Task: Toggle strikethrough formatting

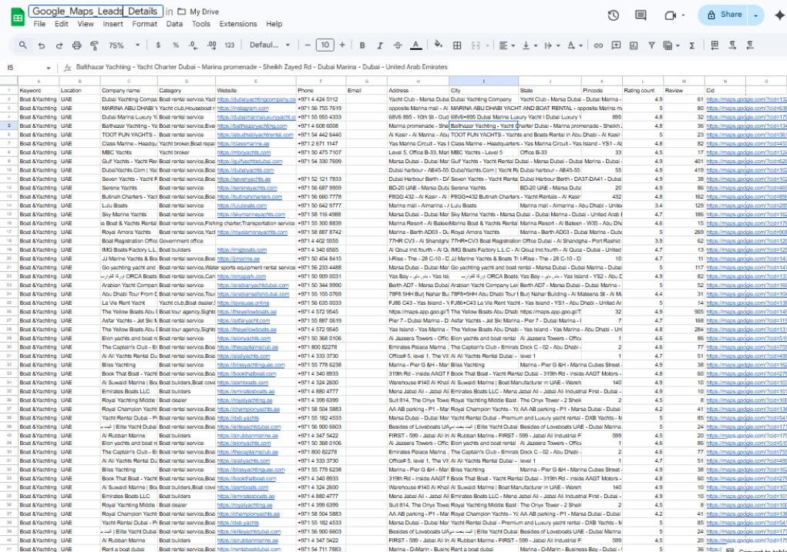Action: pos(398,45)
